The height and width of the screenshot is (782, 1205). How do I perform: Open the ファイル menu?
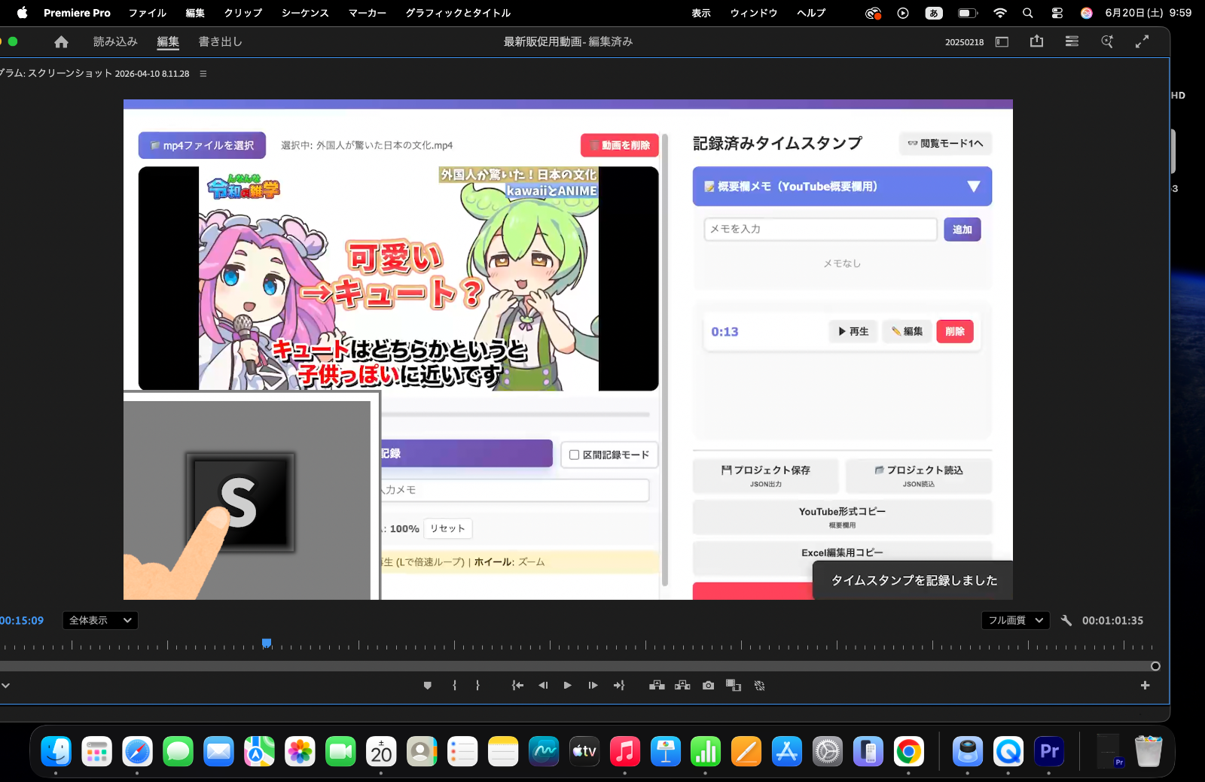[x=148, y=13]
